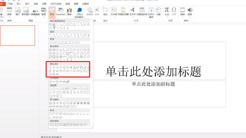Insert a picture using 图片 button
The height and width of the screenshot is (138, 246).
click(x=18, y=11)
